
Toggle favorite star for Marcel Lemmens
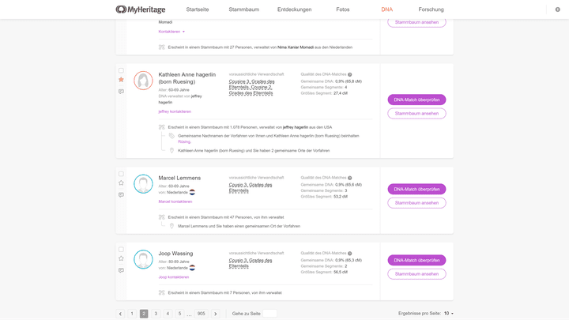click(x=121, y=183)
